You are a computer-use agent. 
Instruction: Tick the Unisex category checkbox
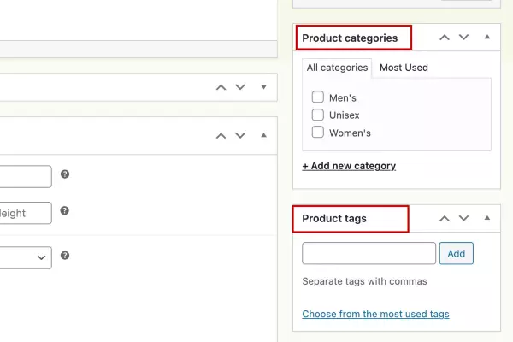pos(318,115)
